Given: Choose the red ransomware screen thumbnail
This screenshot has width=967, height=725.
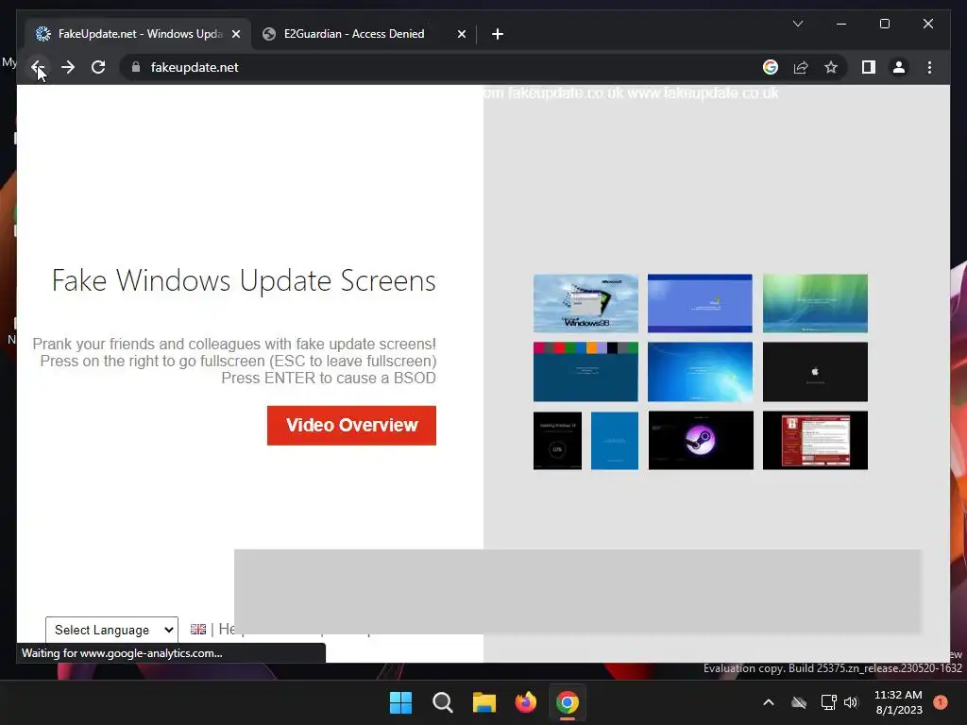Looking at the screenshot, I should click(815, 440).
